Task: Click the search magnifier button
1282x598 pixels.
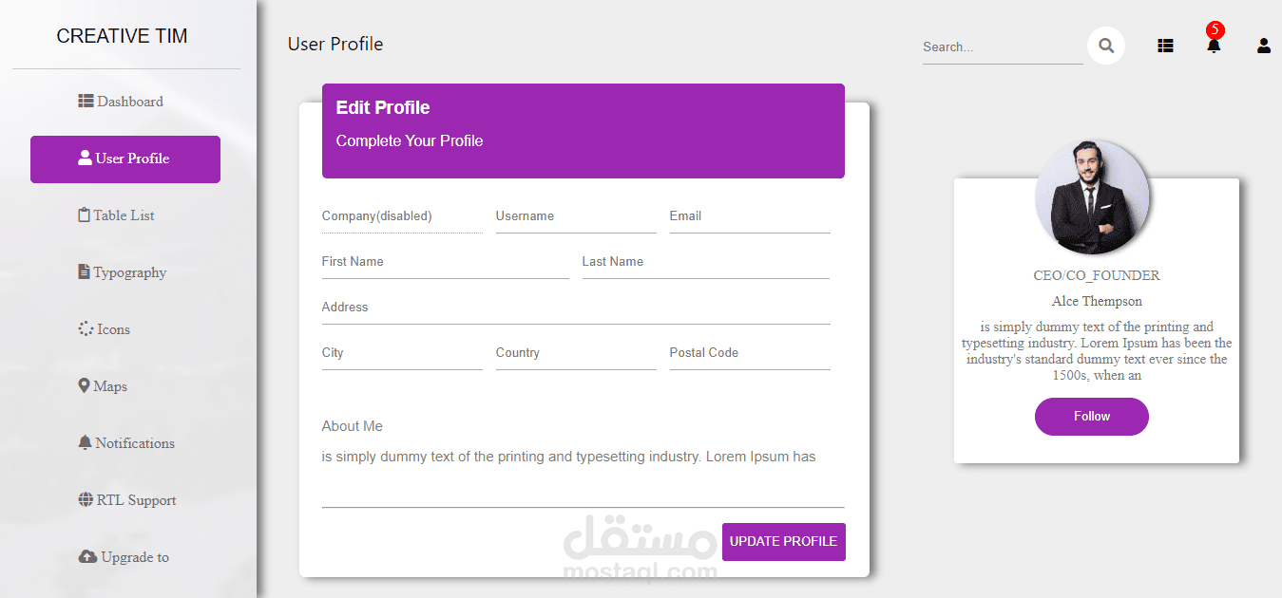Action: tap(1106, 46)
